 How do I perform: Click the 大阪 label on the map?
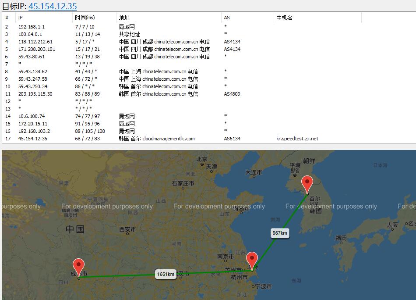tap(392, 225)
